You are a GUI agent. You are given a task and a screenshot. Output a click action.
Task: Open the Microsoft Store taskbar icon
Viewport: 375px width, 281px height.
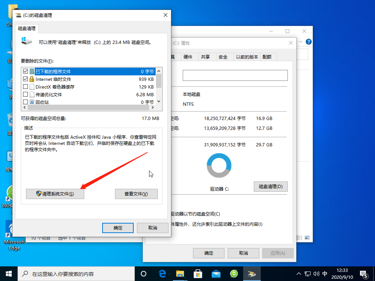[x=198, y=273]
